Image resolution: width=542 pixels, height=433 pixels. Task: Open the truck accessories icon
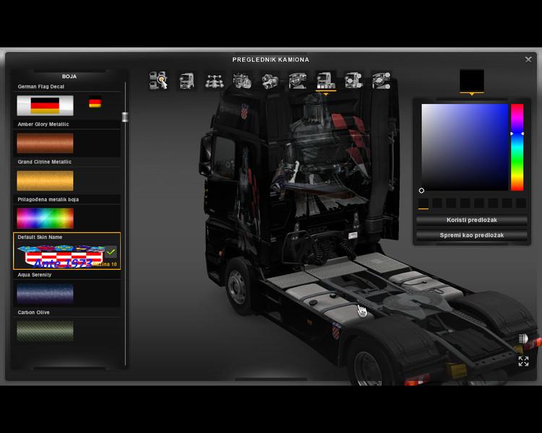353,81
